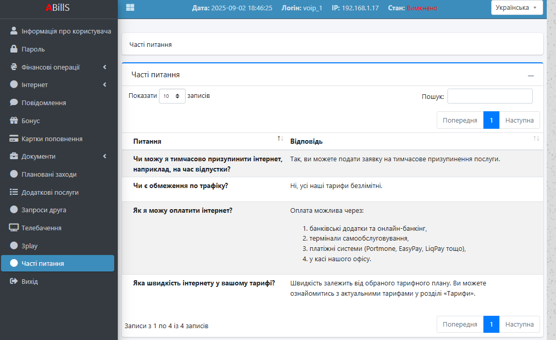Expand the Інтернет submenu chevron
Image resolution: width=556 pixels, height=340 pixels.
point(104,84)
